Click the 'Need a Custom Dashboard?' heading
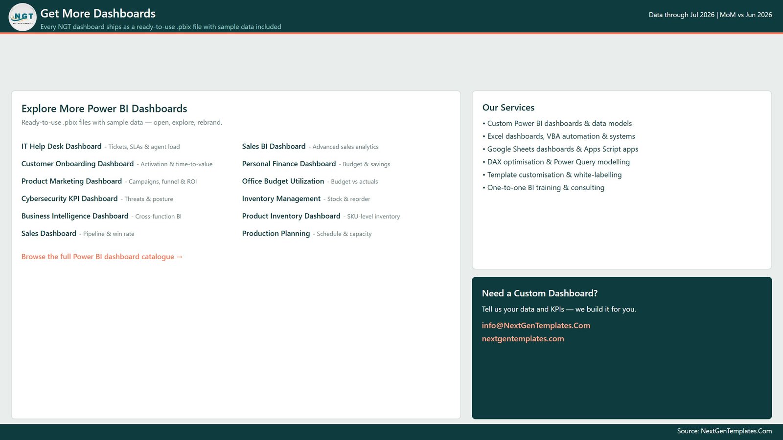This screenshot has width=783, height=440. [x=540, y=293]
